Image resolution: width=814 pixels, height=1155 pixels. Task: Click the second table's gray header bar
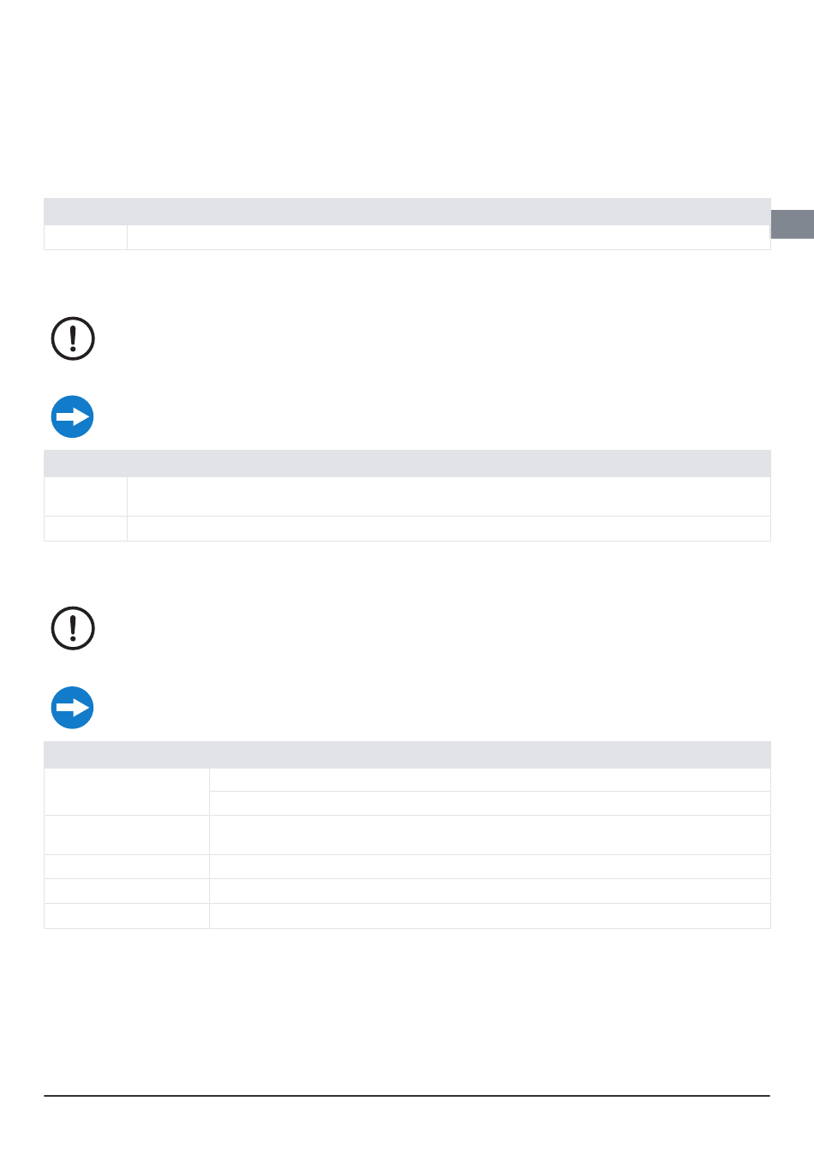[x=407, y=464]
